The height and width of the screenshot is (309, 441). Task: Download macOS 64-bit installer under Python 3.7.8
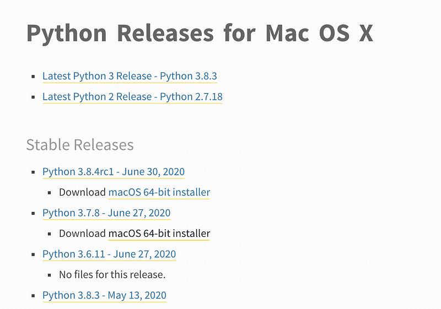[159, 234]
